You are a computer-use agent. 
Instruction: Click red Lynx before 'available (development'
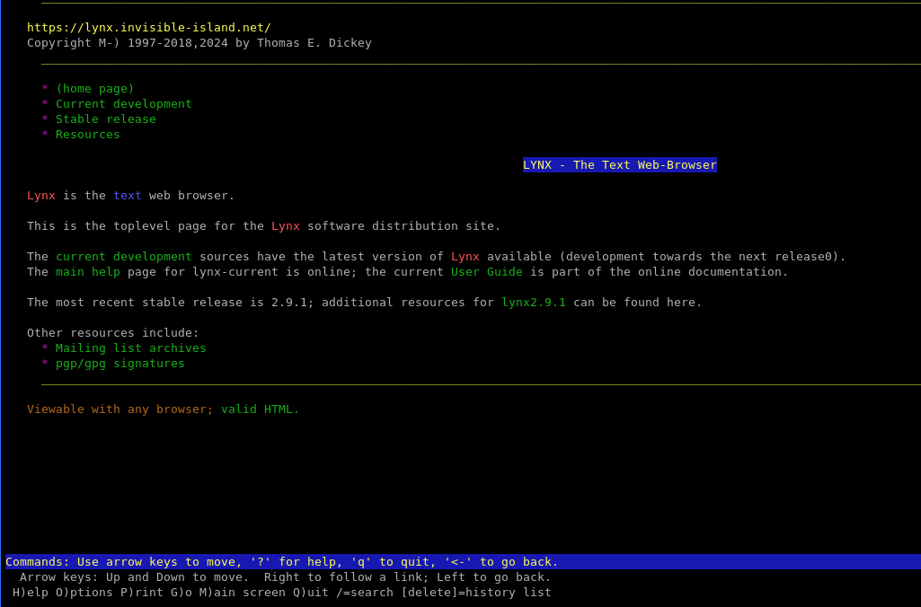[x=465, y=257]
